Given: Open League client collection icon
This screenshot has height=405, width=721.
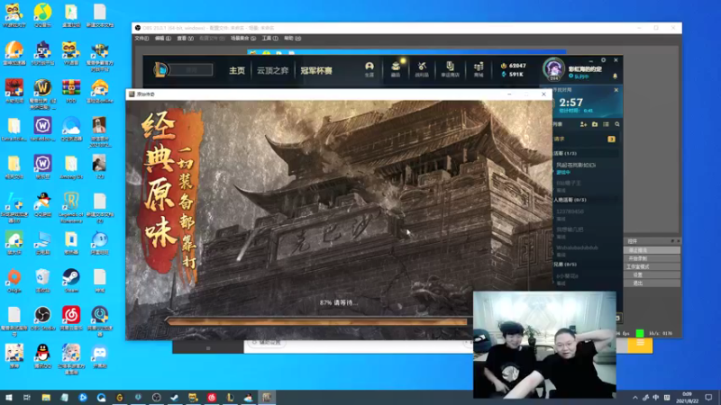Looking at the screenshot, I should (396, 69).
